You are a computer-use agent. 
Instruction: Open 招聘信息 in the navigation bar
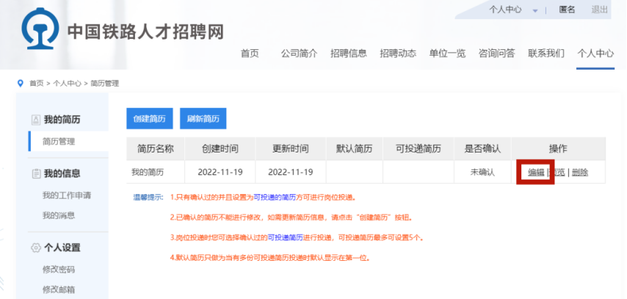click(x=348, y=53)
